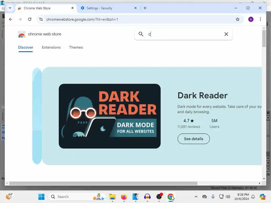Select the Discover tab
271x203 pixels.
[x=26, y=47]
